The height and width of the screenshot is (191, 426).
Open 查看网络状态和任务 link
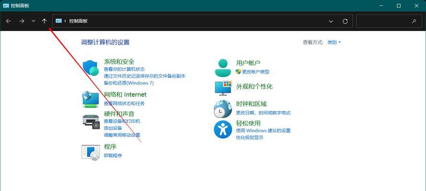[x=124, y=103]
